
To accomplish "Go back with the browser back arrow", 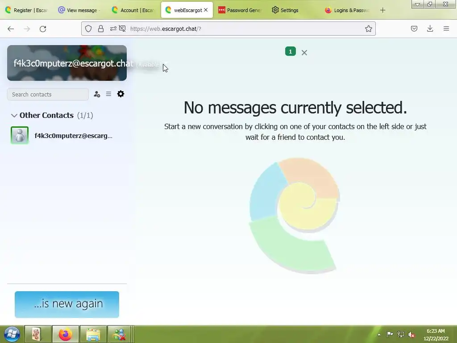I will (x=11, y=29).
